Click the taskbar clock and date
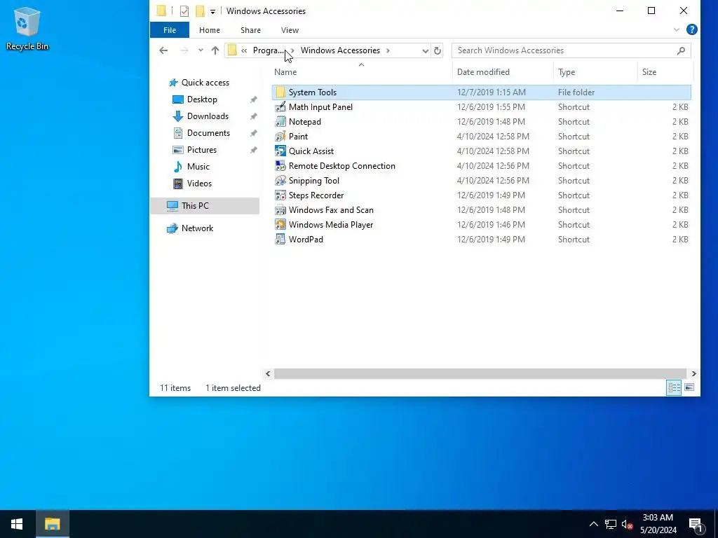This screenshot has width=718, height=538. point(658,524)
